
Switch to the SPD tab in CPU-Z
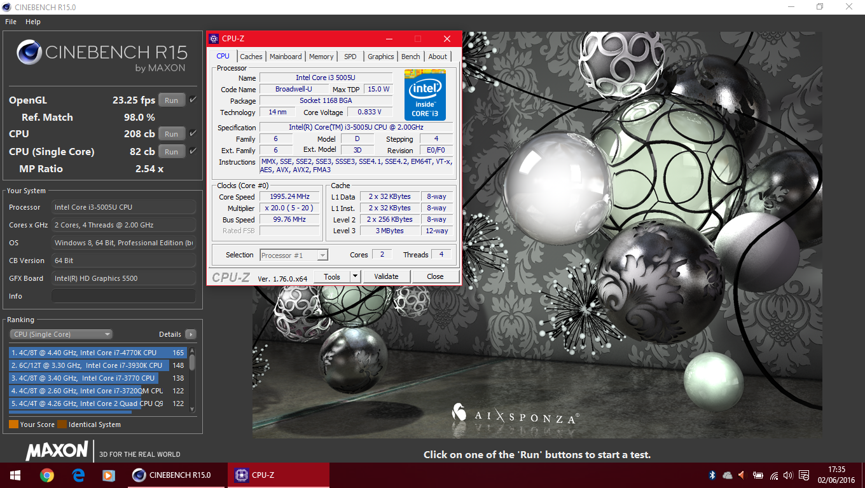(x=350, y=57)
